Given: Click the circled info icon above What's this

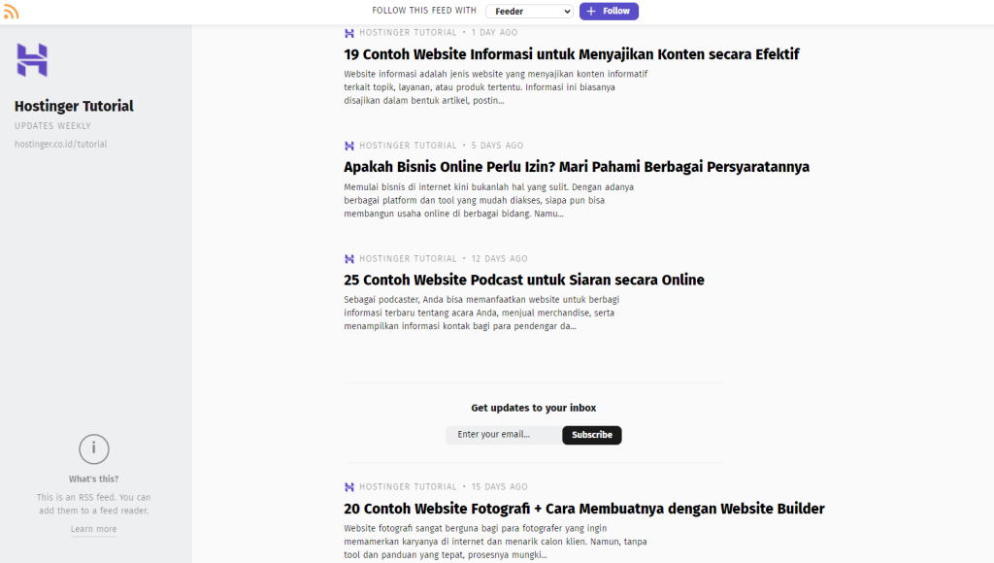Looking at the screenshot, I should tap(93, 448).
